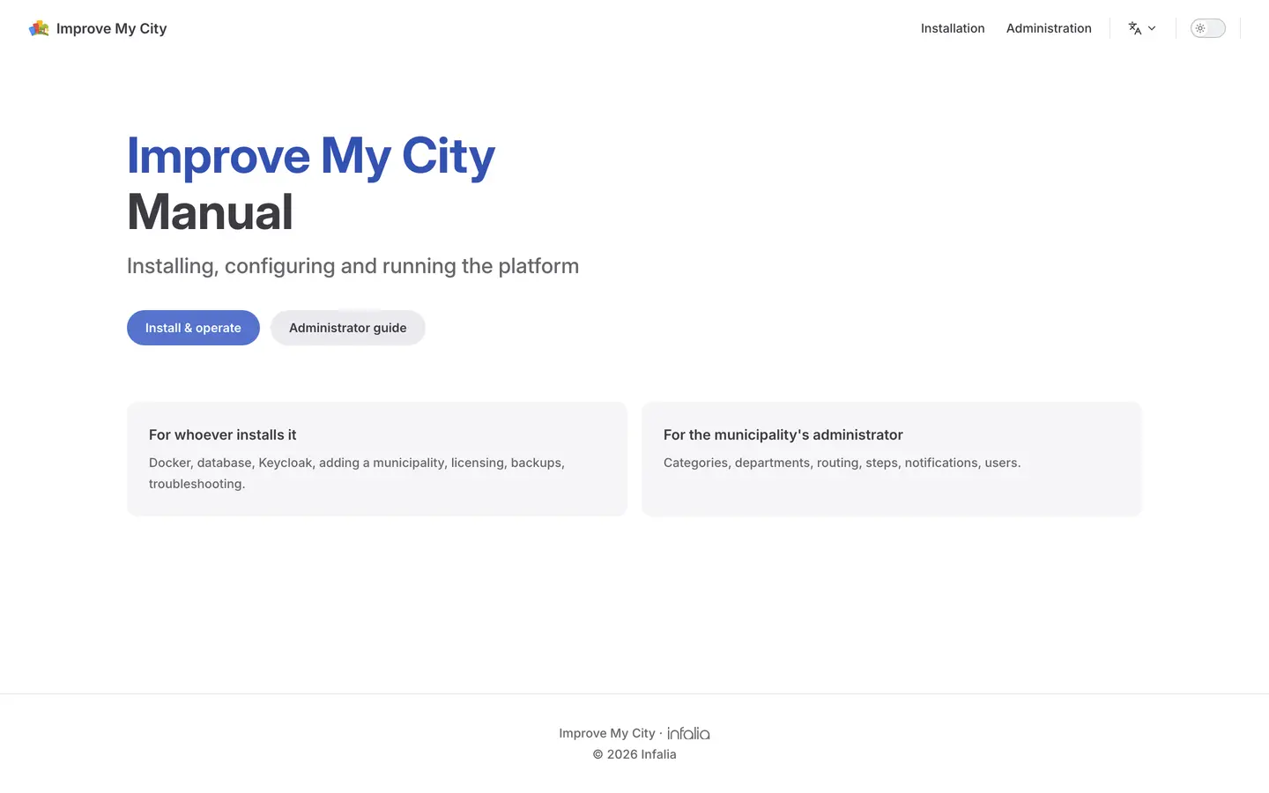Open the 'For the municipality's administrator' card
Image resolution: width=1269 pixels, height=793 pixels.
point(892,459)
